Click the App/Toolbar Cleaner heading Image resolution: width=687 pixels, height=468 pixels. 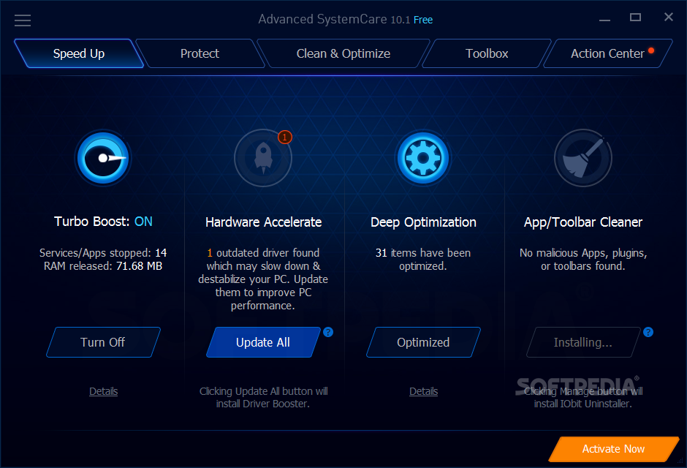click(x=583, y=222)
